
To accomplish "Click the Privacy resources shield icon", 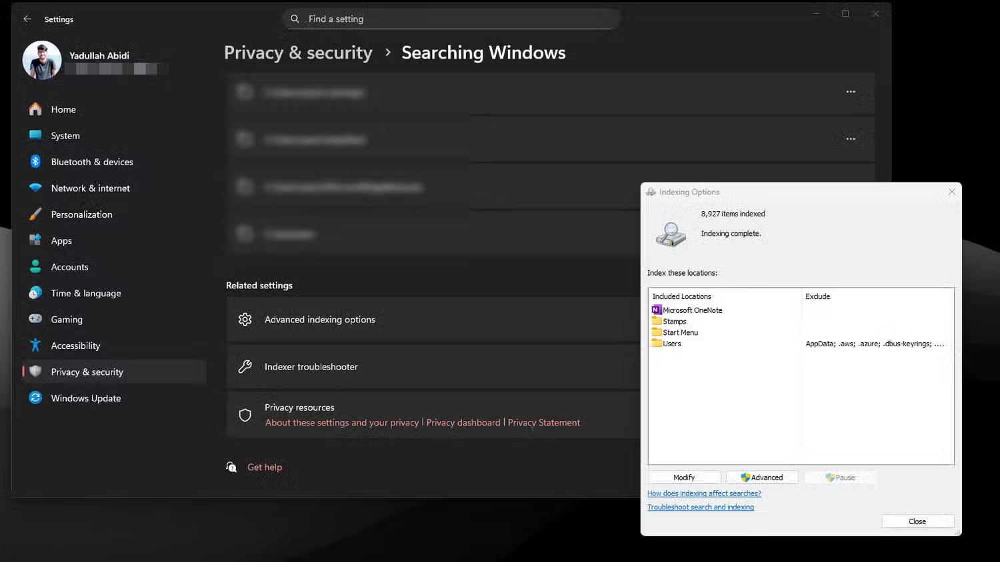I will click(245, 414).
